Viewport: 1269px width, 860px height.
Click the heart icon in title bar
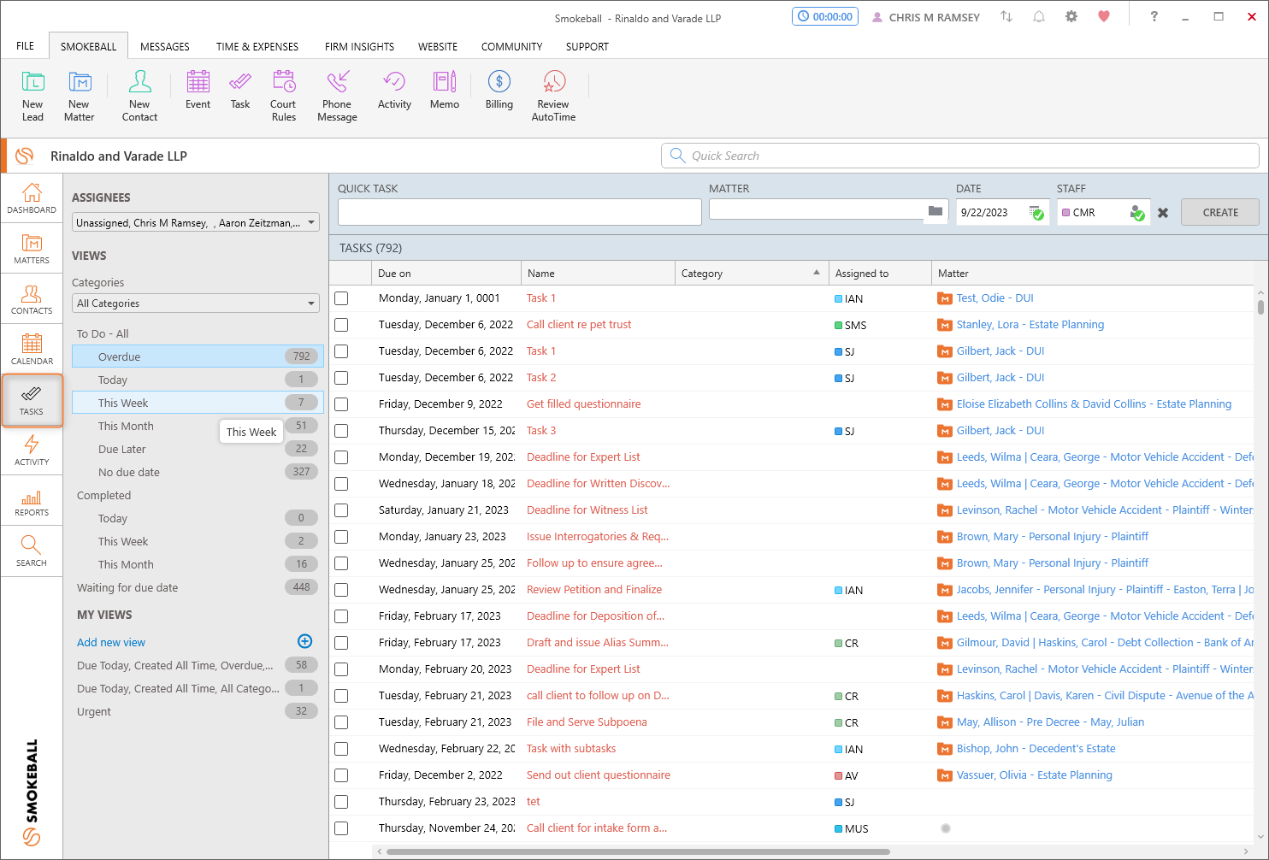pos(1104,16)
